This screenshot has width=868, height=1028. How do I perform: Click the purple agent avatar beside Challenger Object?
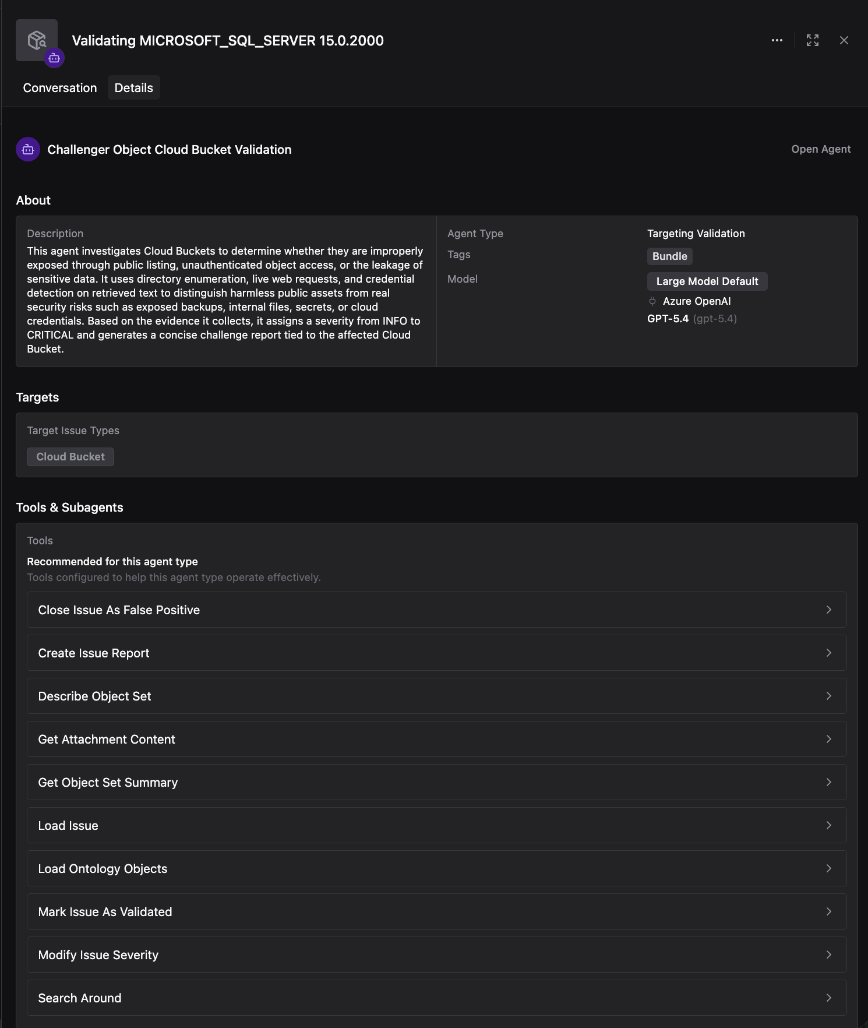28,149
